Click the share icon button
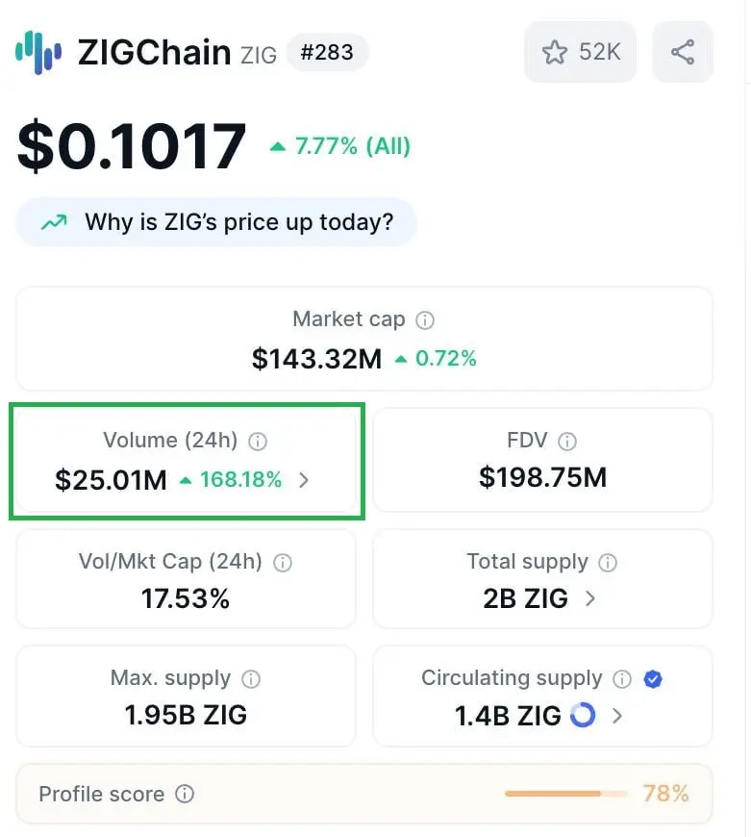The width and height of the screenshot is (751, 837). [683, 52]
